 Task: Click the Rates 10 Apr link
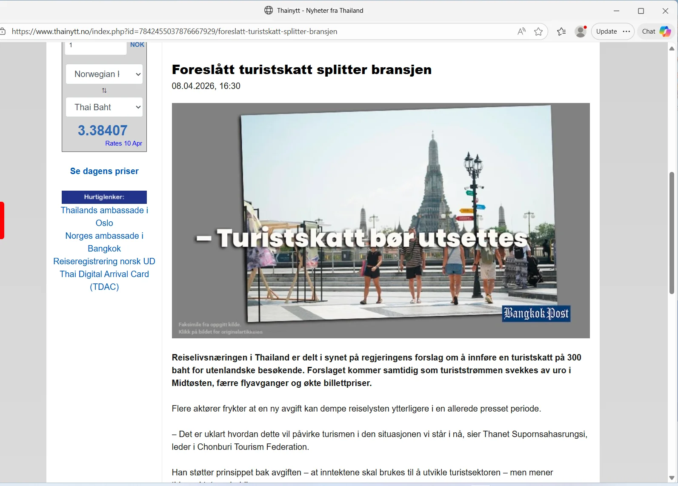click(x=123, y=143)
